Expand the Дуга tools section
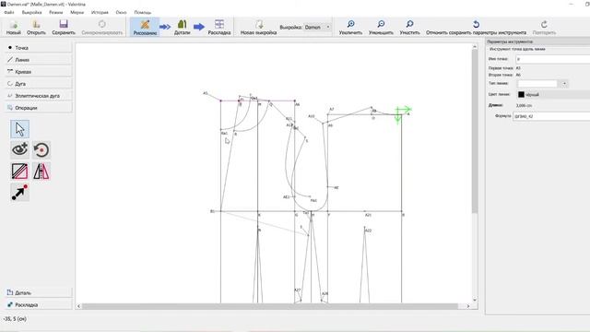Image resolution: width=590 pixels, height=332 pixels. tap(39, 84)
